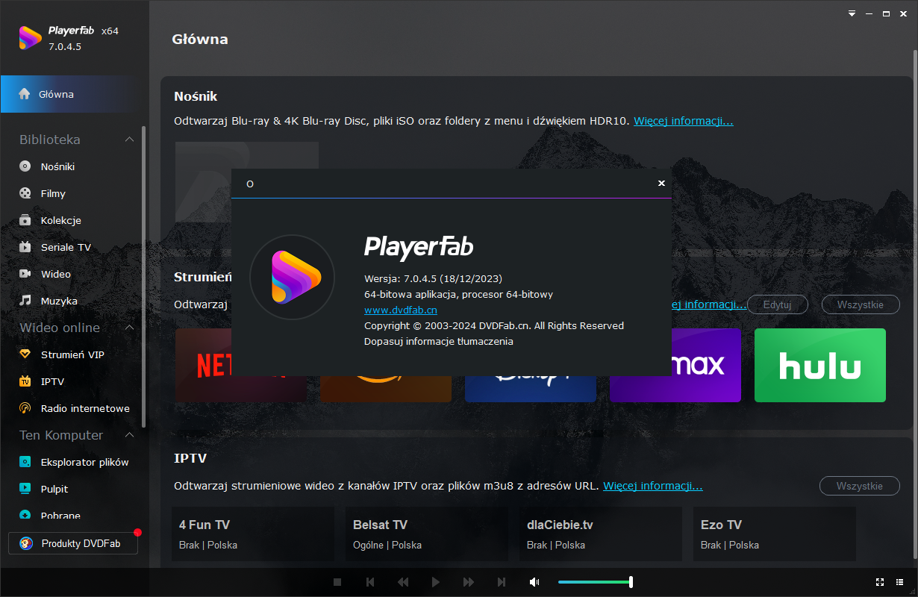The image size is (918, 597).
Task: Click the Play button
Action: [436, 582]
